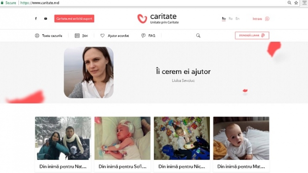Click the caritate heart logo
This screenshot has width=308, height=173.
142,18
